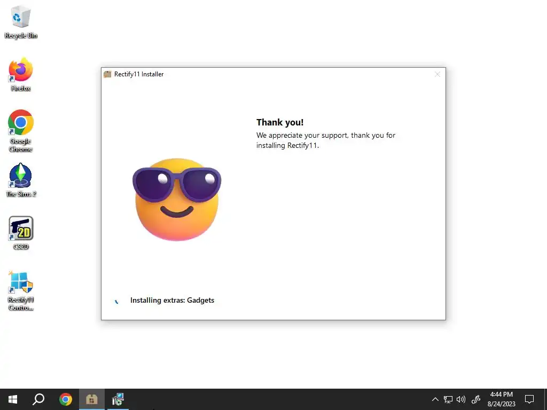Open the clock showing 4:44 PM
The image size is (547, 410).
pos(501,399)
